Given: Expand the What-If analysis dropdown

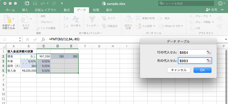Looking at the screenshot, I should (x=182, y=26).
